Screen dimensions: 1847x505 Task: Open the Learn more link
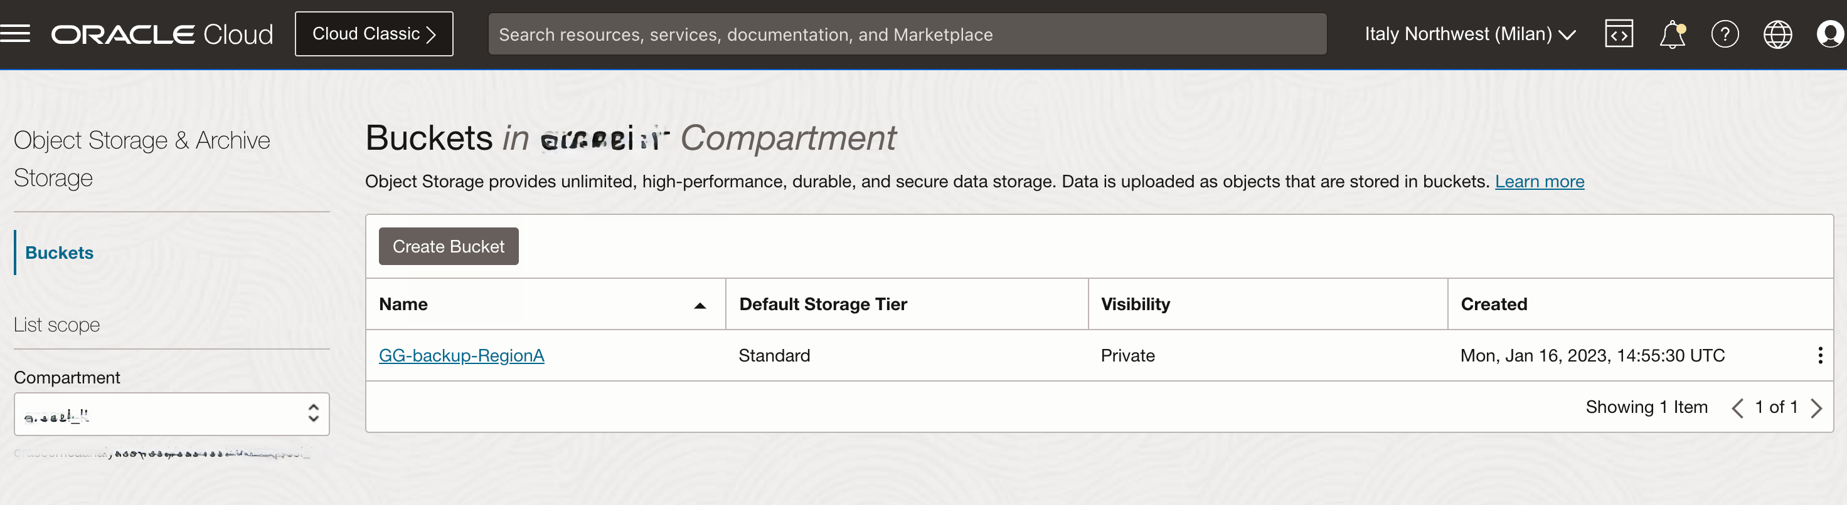tap(1540, 182)
